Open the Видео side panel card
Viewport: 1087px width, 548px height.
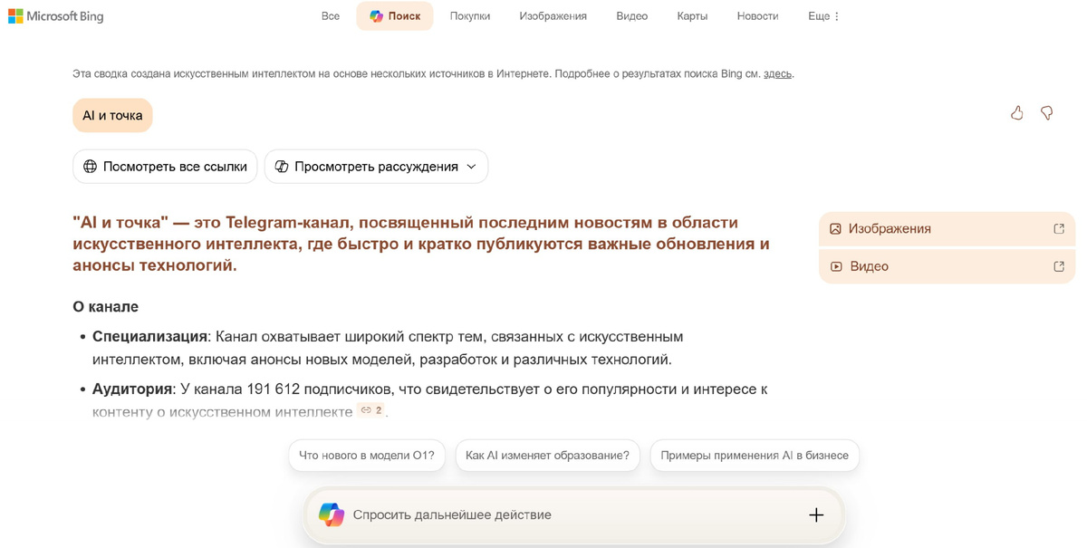(x=947, y=266)
